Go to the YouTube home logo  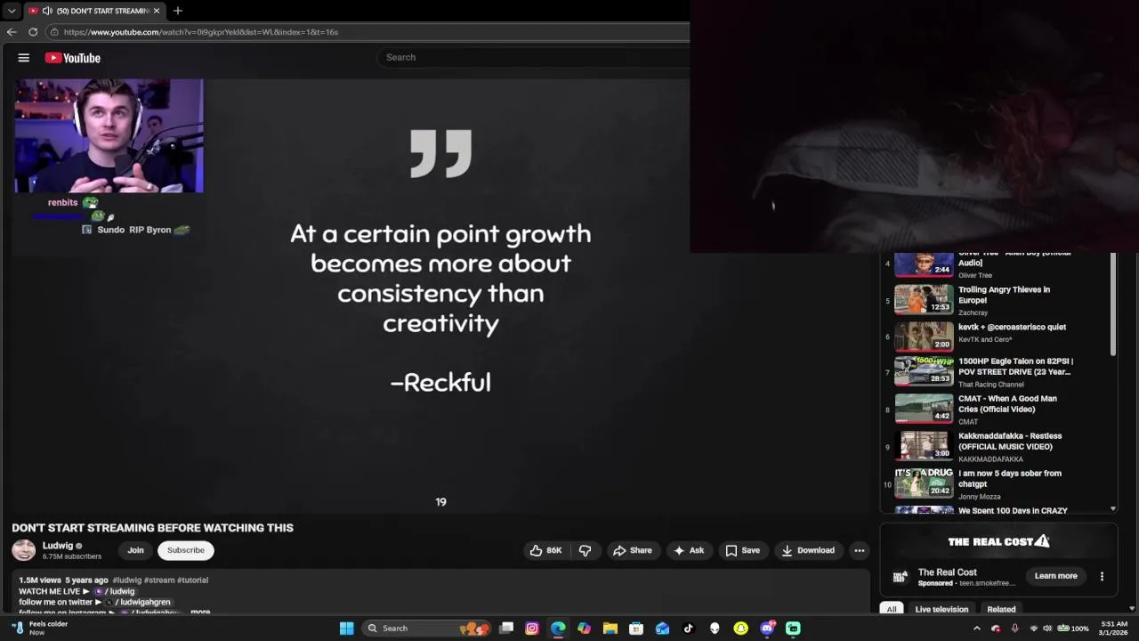click(73, 58)
